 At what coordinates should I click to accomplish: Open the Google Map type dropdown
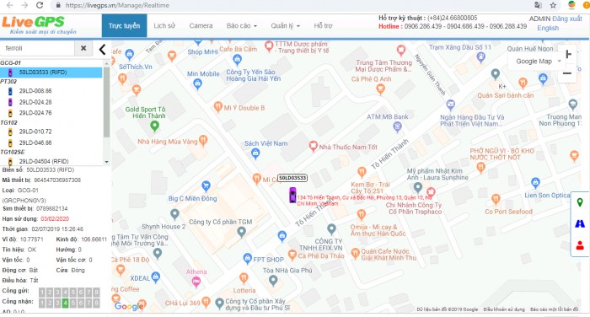(538, 61)
